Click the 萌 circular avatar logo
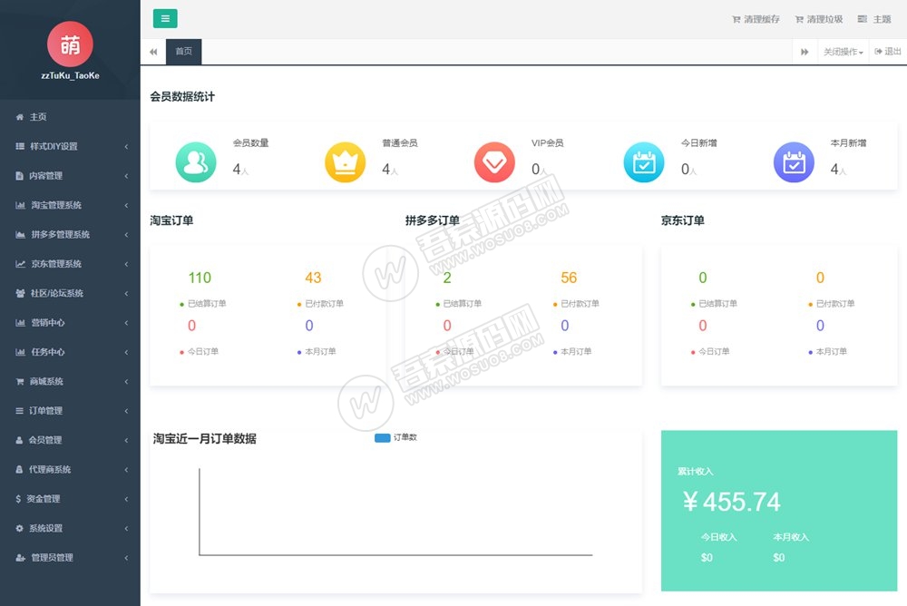This screenshot has height=606, width=907. click(70, 43)
